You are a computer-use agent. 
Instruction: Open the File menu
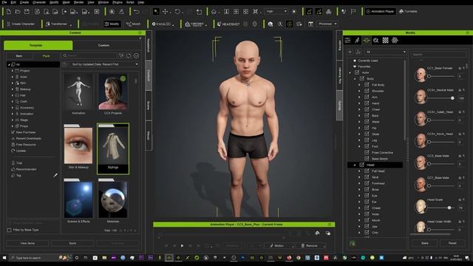4,2
